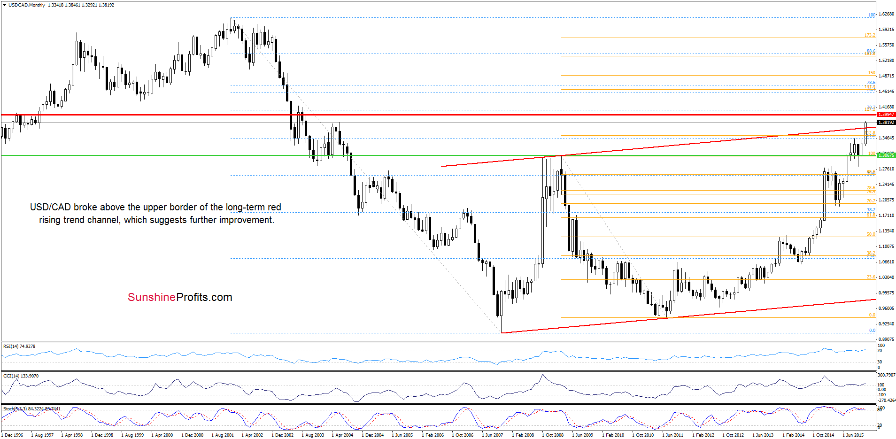
Task: Click the 1.24145 price axis label
Action: click(886, 185)
